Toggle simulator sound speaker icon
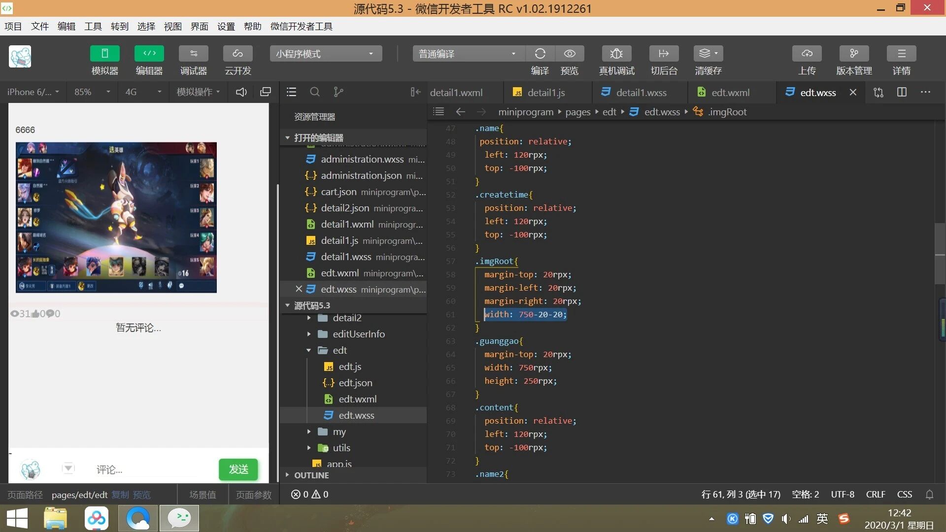 (241, 92)
